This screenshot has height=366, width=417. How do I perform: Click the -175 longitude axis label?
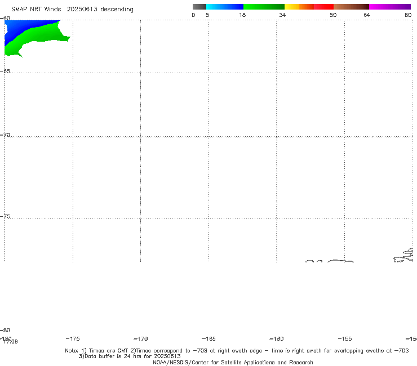tap(73, 338)
